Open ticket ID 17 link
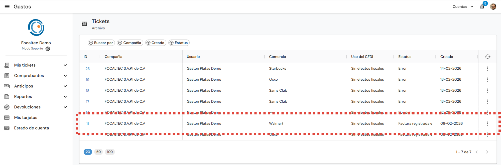This screenshot has height=165, width=501. [x=87, y=102]
